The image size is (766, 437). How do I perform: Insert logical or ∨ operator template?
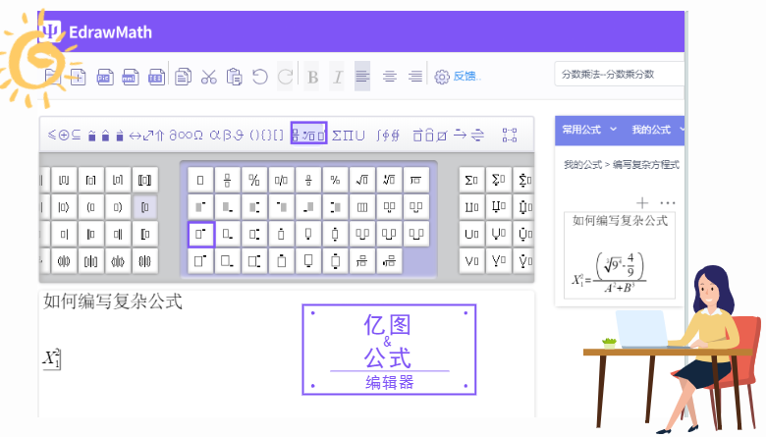[x=471, y=261]
